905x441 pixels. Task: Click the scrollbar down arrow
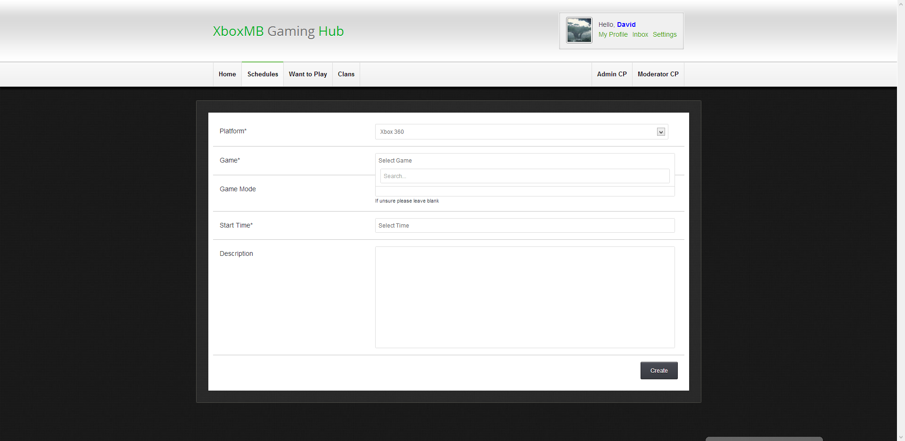901,437
